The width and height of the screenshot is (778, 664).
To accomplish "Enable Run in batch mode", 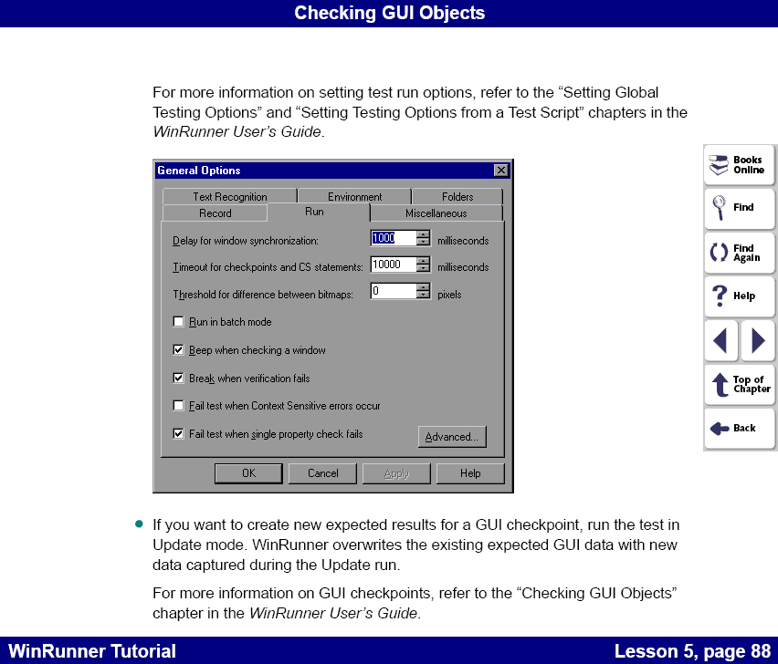I will [179, 321].
